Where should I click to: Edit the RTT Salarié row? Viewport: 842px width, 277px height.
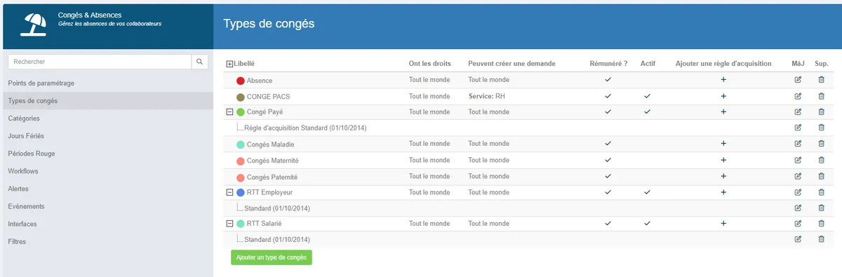click(x=798, y=224)
